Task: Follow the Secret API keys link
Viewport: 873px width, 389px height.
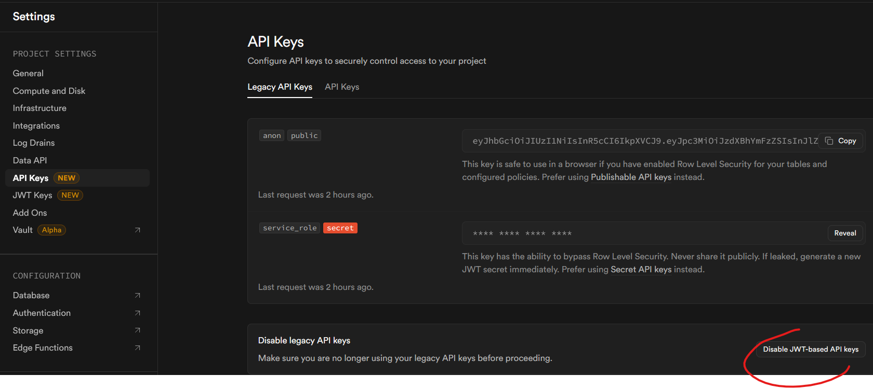Action: pyautogui.click(x=641, y=269)
